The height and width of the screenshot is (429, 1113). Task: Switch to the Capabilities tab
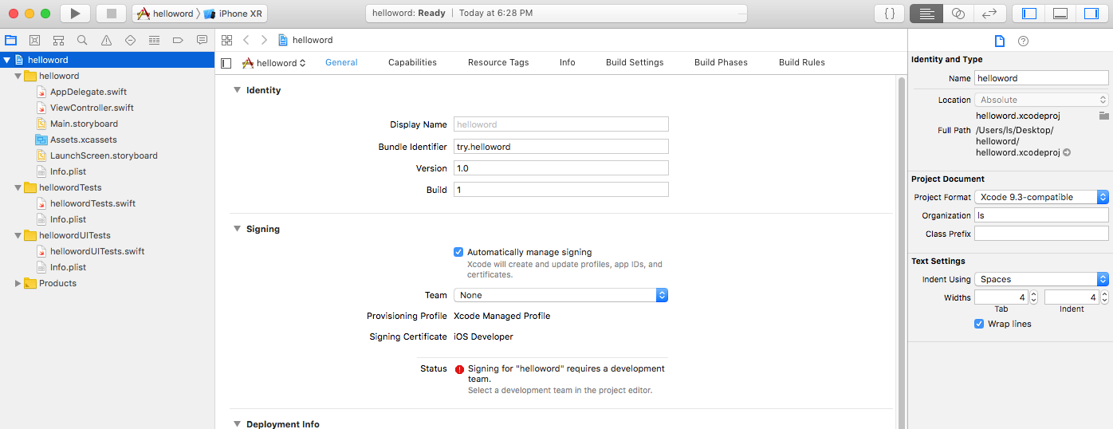[412, 62]
